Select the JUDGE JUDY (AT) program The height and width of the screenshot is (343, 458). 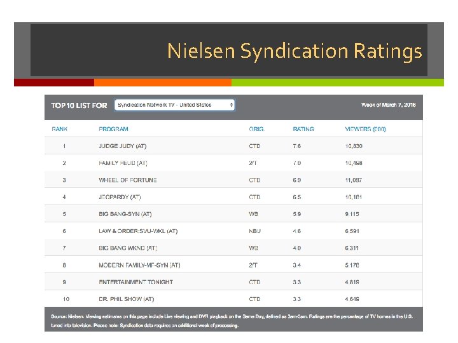click(x=122, y=146)
